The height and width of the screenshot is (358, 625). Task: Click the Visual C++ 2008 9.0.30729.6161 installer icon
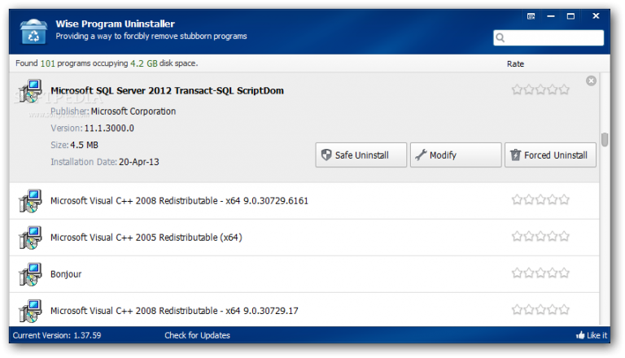(30, 201)
